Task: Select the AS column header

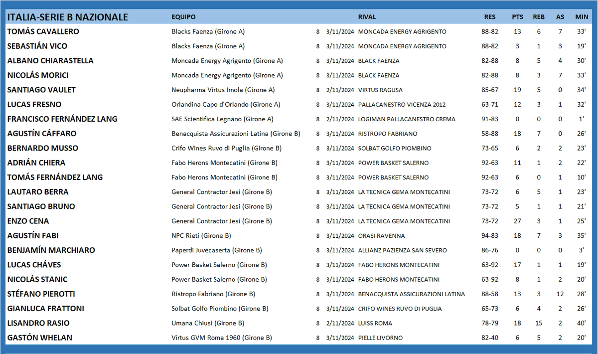Action: [560, 17]
